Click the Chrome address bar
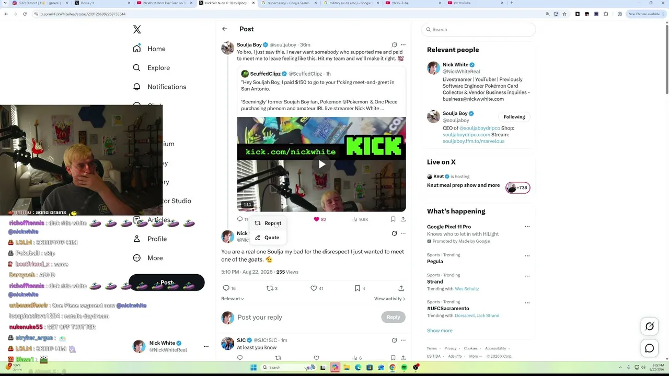This screenshot has height=376, width=669. 287,14
